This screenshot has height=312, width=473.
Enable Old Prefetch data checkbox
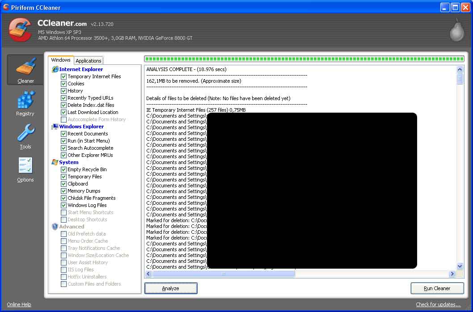tap(63, 234)
